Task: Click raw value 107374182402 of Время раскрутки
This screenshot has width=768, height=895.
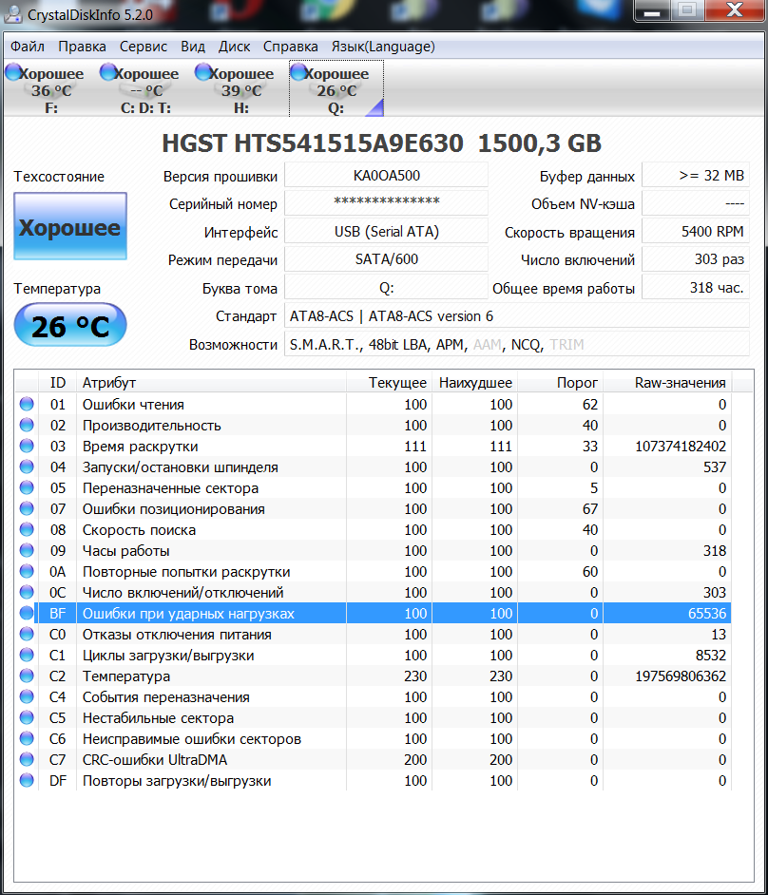Action: [681, 447]
